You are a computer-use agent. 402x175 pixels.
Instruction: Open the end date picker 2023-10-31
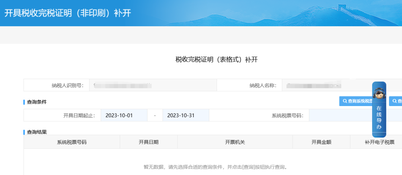pyautogui.click(x=186, y=115)
